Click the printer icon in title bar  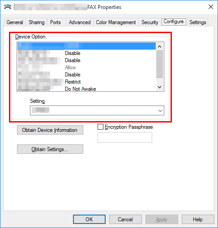[8, 7]
